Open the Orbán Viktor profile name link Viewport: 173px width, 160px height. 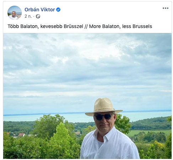coord(40,10)
